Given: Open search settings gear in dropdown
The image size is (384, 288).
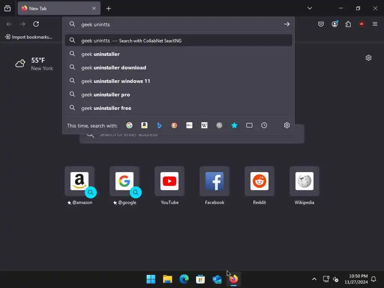Looking at the screenshot, I should [x=287, y=125].
